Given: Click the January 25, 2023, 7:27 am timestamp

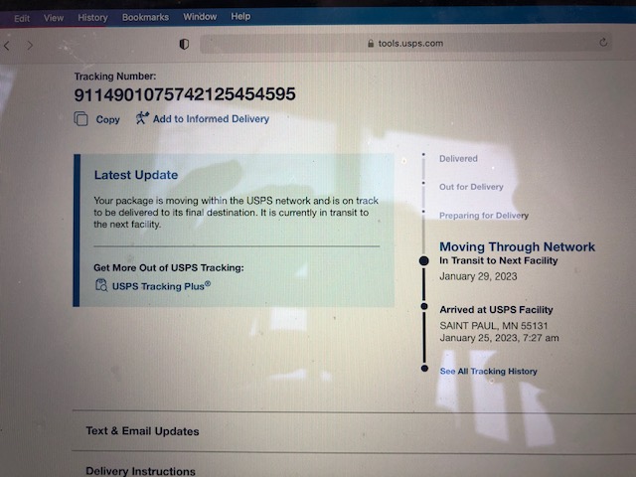Looking at the screenshot, I should point(499,338).
